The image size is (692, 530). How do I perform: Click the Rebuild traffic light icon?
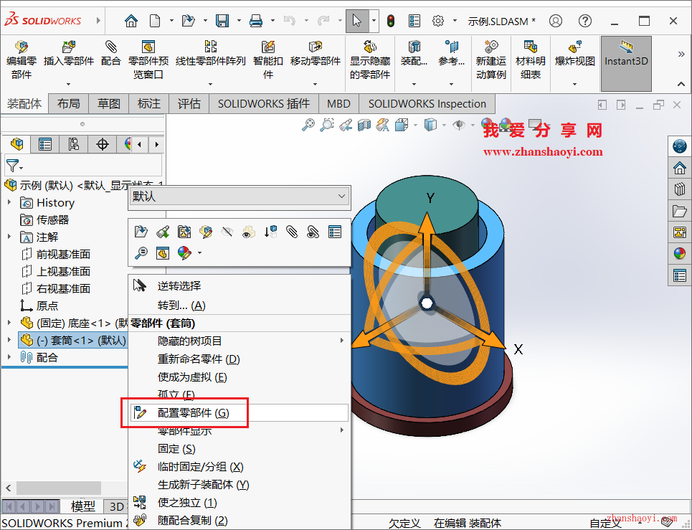click(x=391, y=21)
